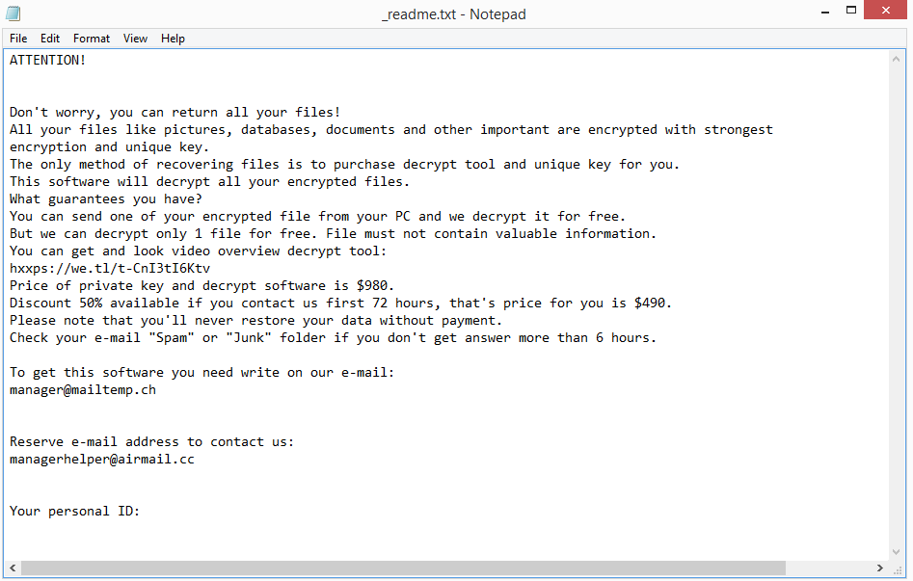Click the vertical scrollbar track

pyautogui.click(x=896, y=305)
